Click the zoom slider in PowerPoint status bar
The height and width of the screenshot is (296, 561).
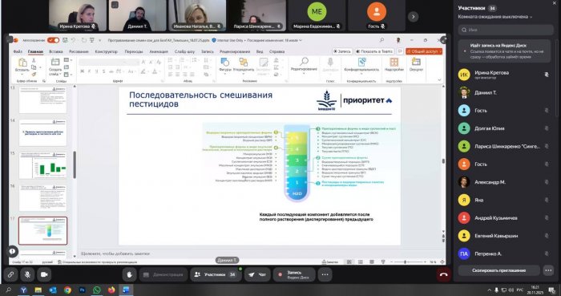(408, 262)
